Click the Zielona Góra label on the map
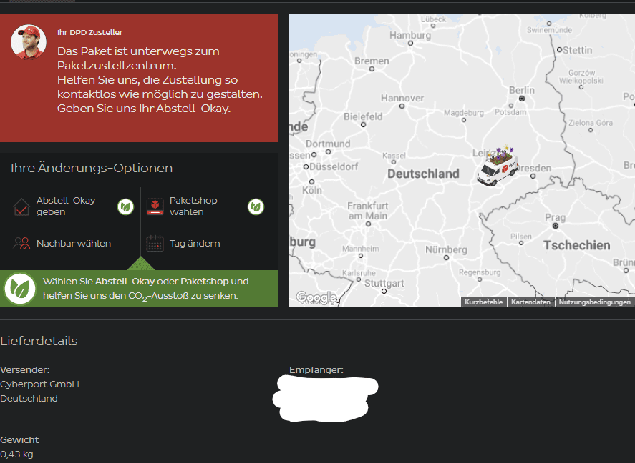635x463 pixels. point(591,123)
